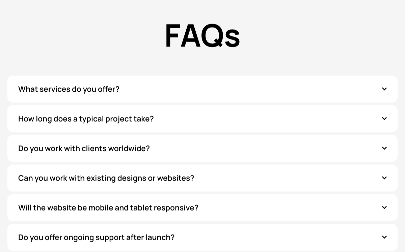
Task: Expand the 'Do you work with clients worldwide?' chevron
Action: coord(384,148)
